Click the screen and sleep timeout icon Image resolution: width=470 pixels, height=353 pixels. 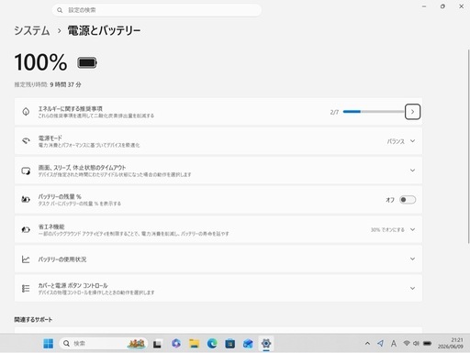coord(26,171)
